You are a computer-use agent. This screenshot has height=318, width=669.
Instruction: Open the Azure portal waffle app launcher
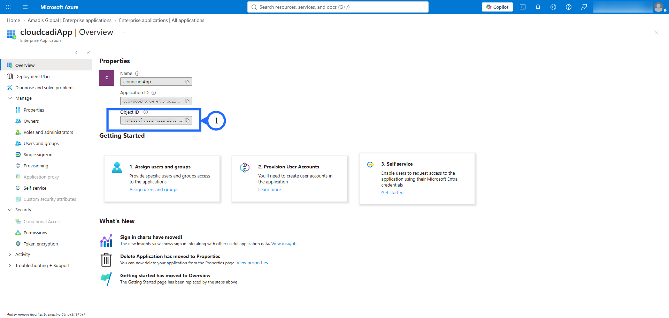click(8, 7)
